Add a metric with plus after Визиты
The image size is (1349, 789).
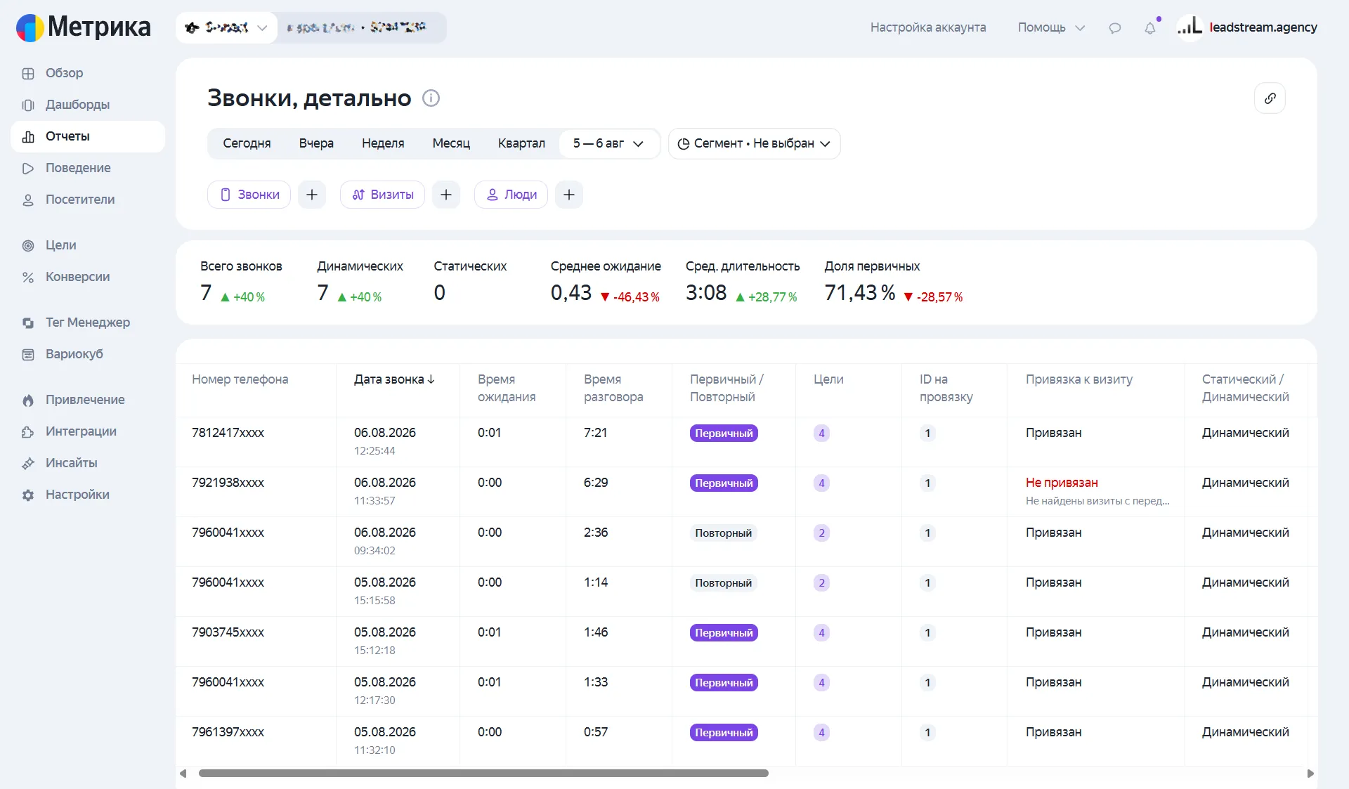tap(446, 195)
